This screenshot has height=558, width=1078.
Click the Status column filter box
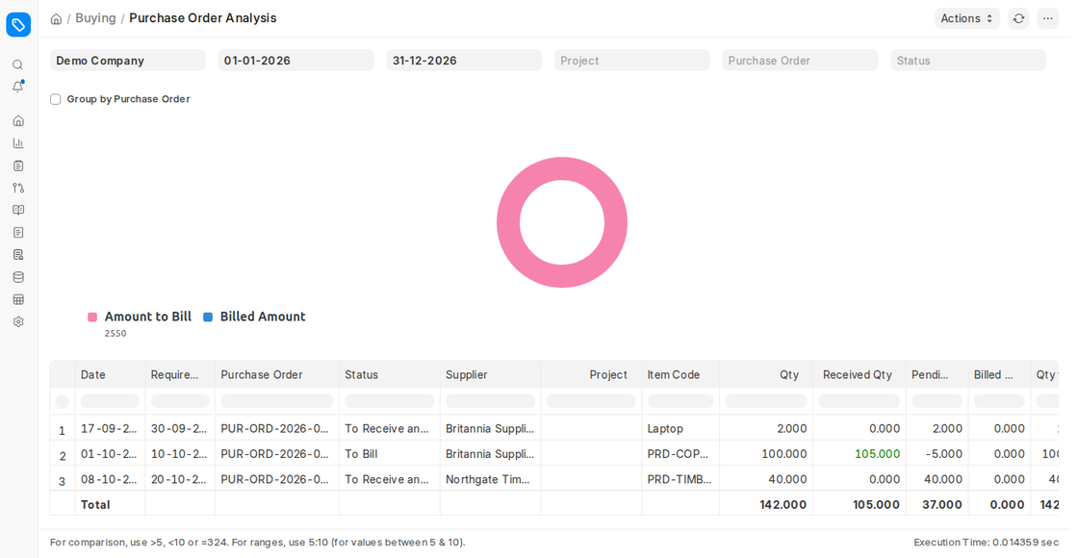(x=389, y=401)
